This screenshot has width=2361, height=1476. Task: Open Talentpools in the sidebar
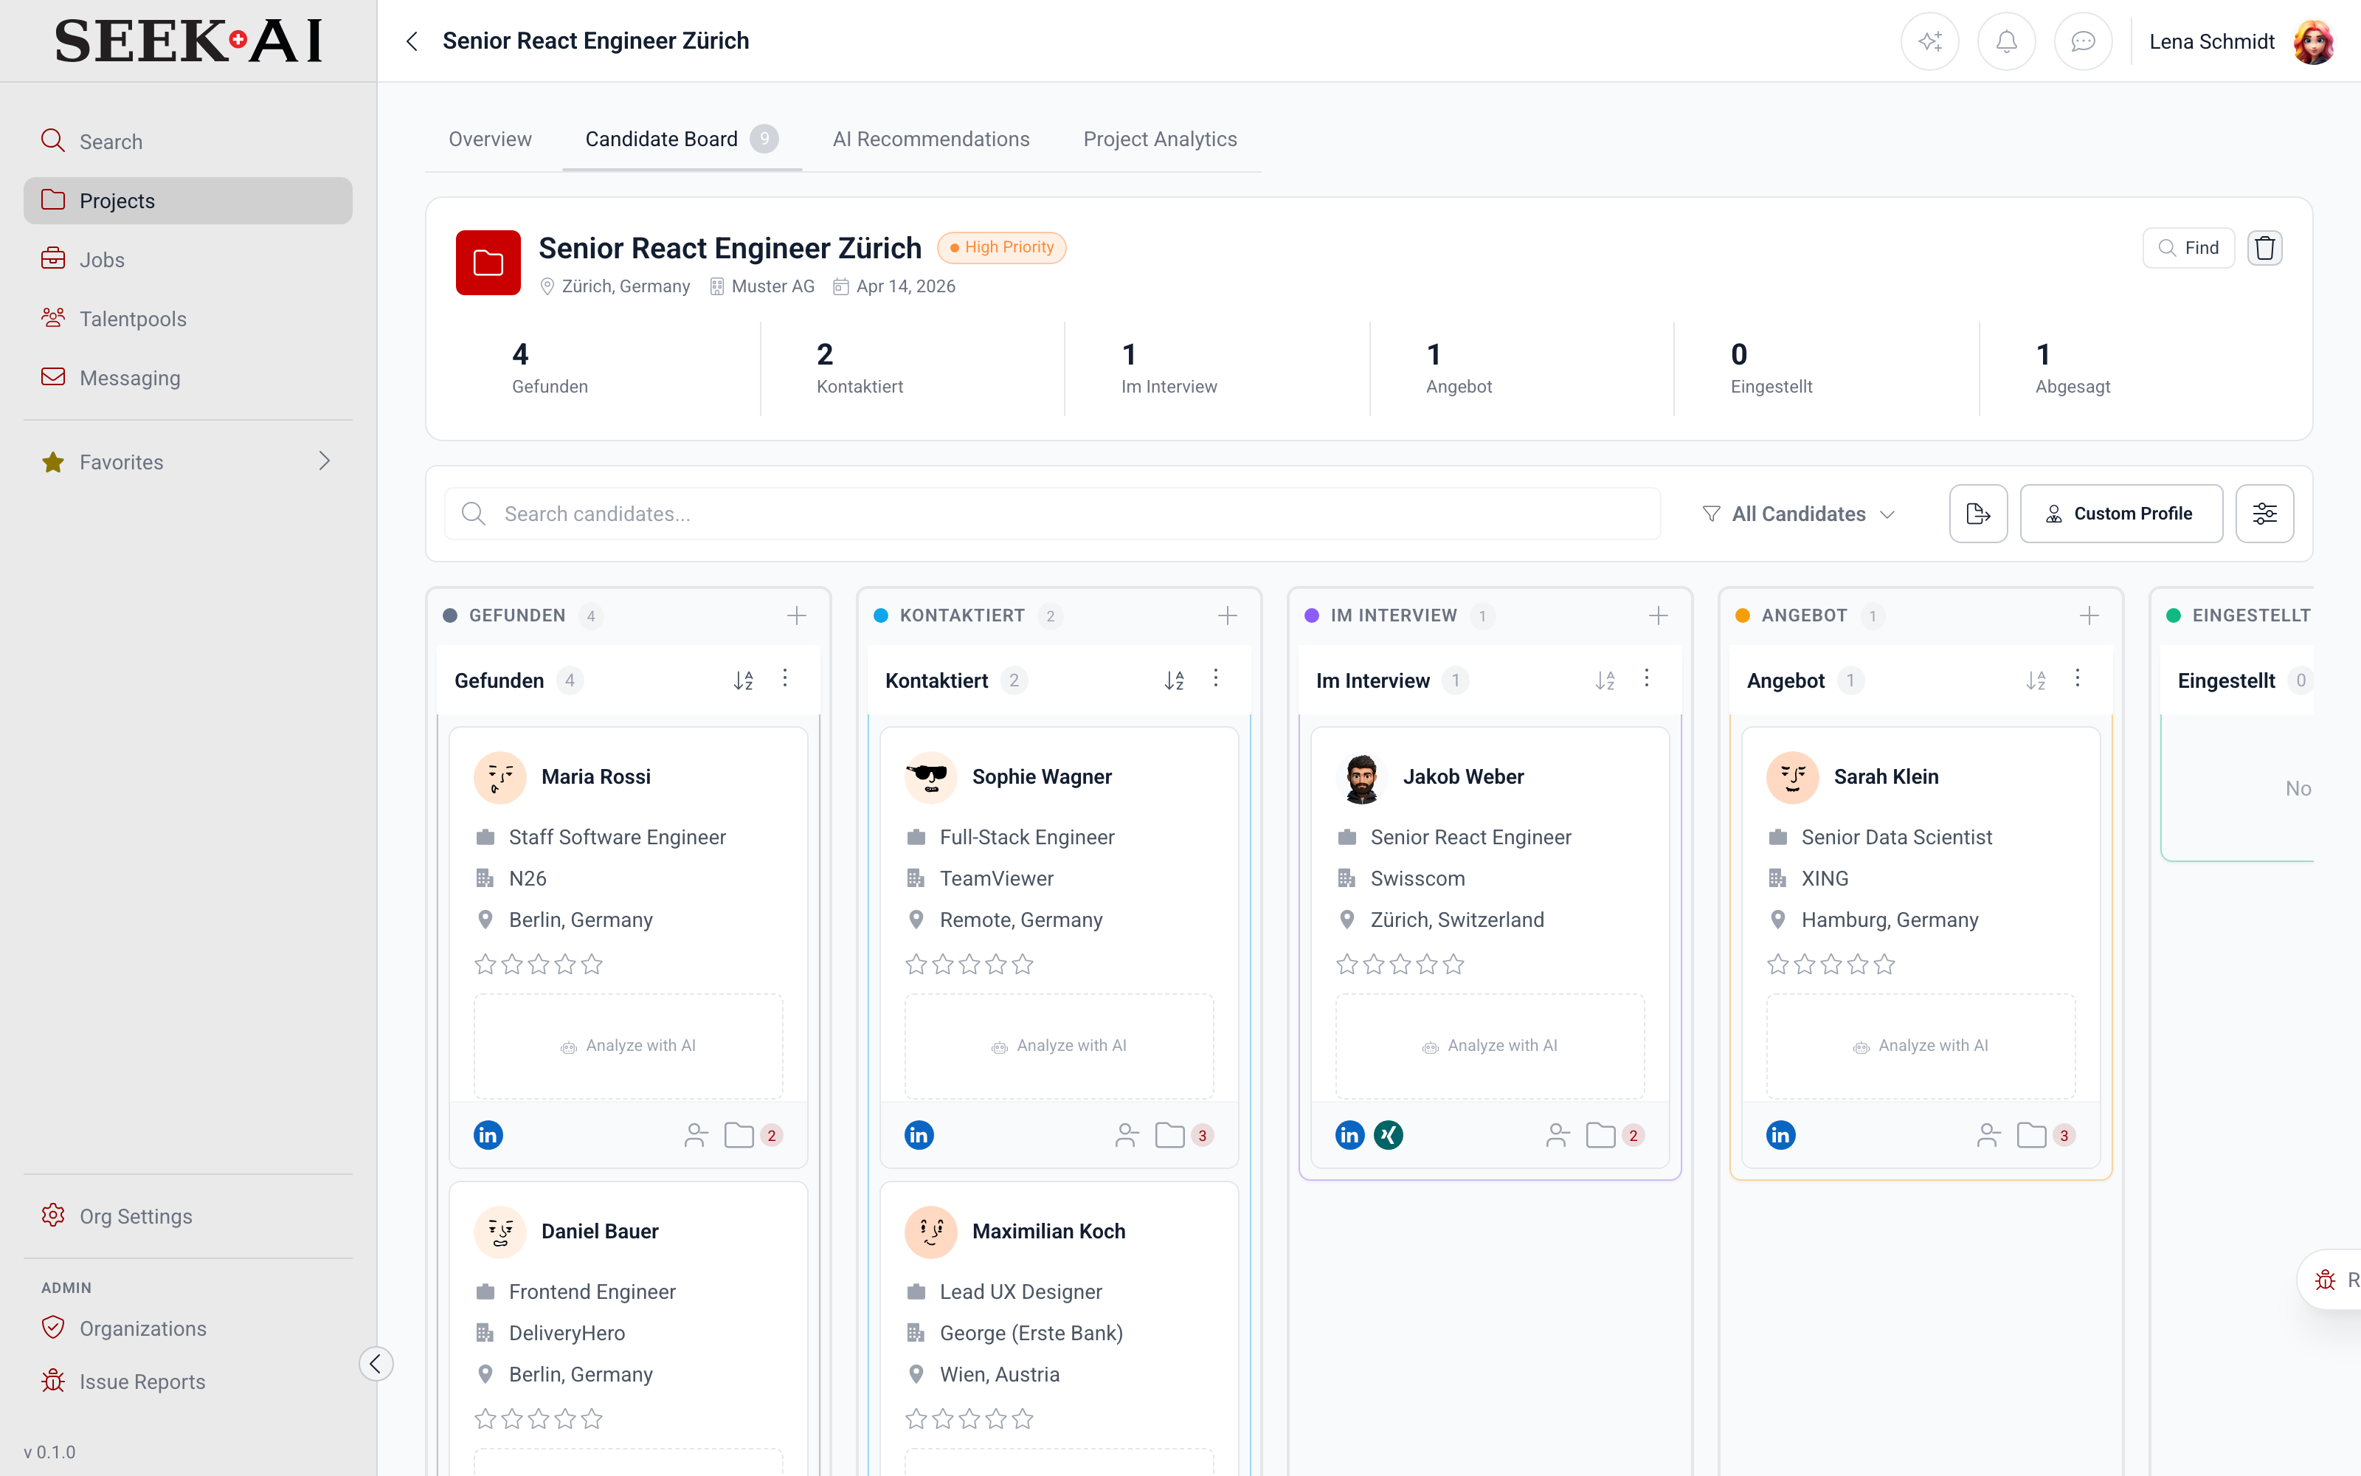pos(187,318)
